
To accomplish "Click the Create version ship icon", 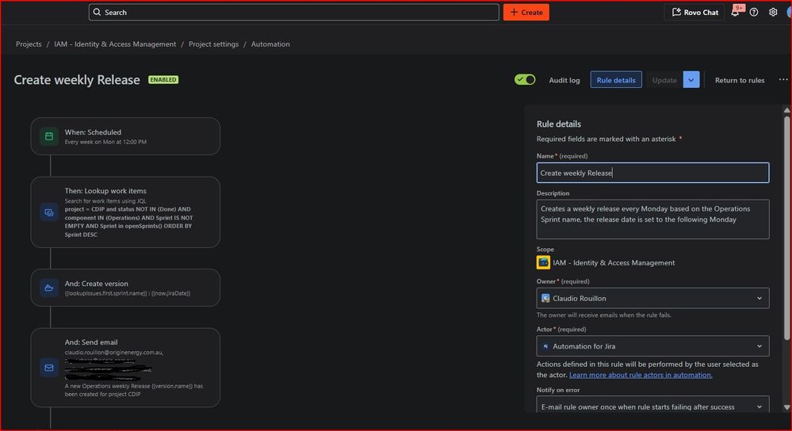I will coord(49,288).
